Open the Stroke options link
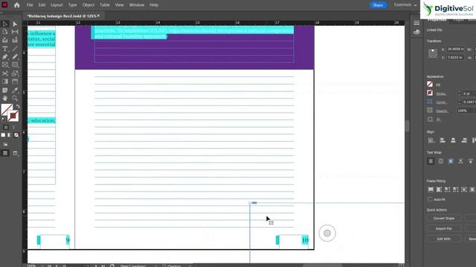The width and height of the screenshot is (476, 267). pos(441,93)
